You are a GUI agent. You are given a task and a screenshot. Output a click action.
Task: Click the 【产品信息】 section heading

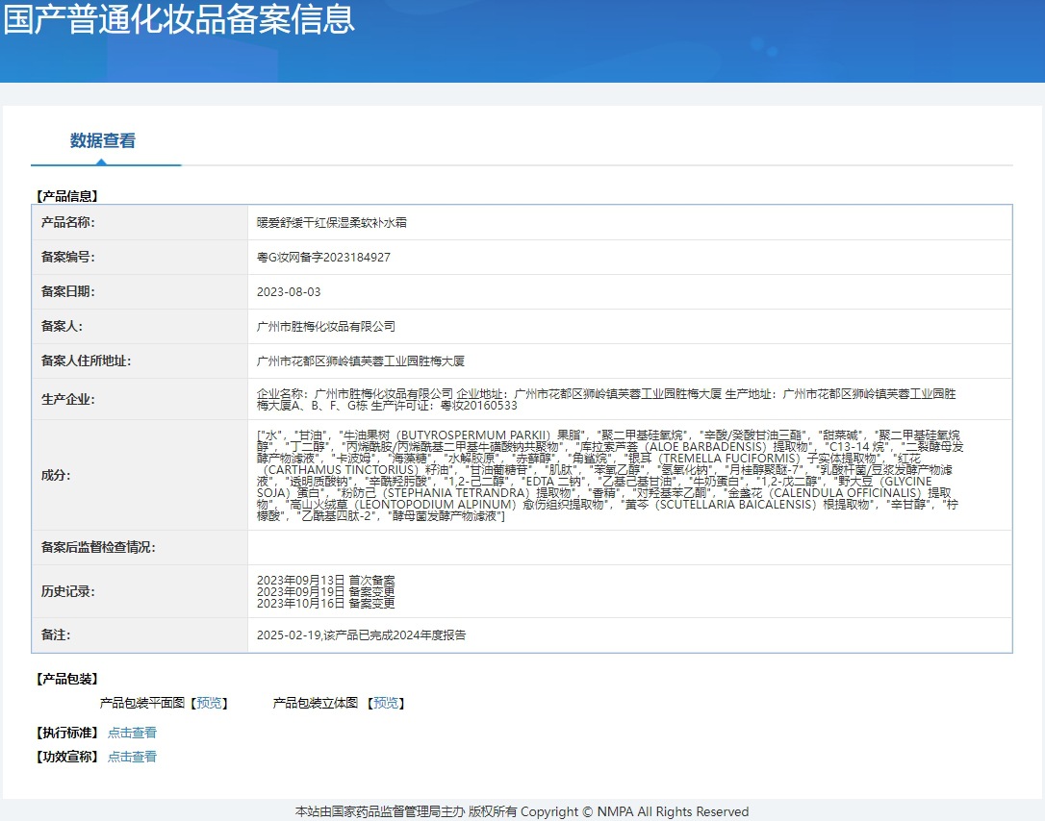66,196
